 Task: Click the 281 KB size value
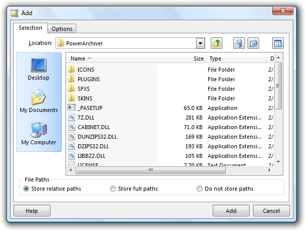(194, 118)
